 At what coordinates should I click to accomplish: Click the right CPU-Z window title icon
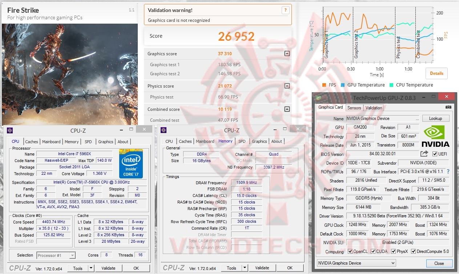click(164, 130)
